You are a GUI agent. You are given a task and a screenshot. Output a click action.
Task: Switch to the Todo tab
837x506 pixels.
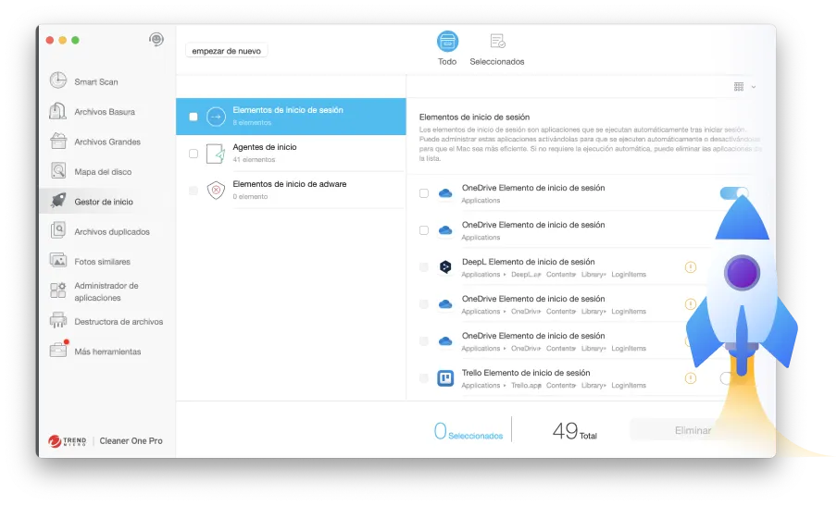pos(447,48)
